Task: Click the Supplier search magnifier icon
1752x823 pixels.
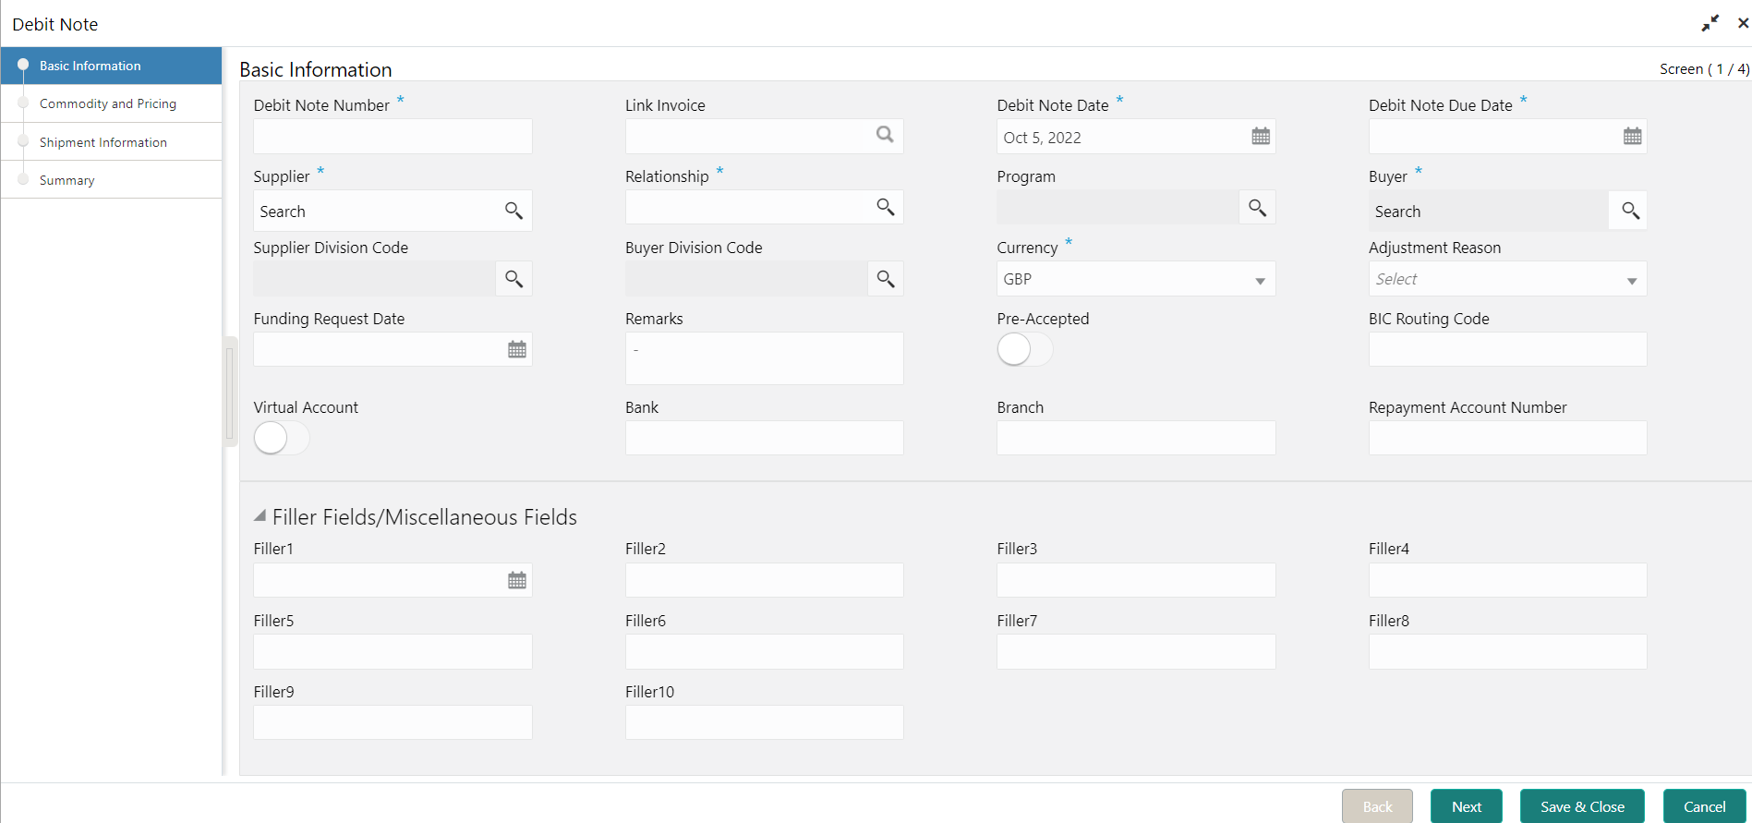Action: (x=514, y=211)
